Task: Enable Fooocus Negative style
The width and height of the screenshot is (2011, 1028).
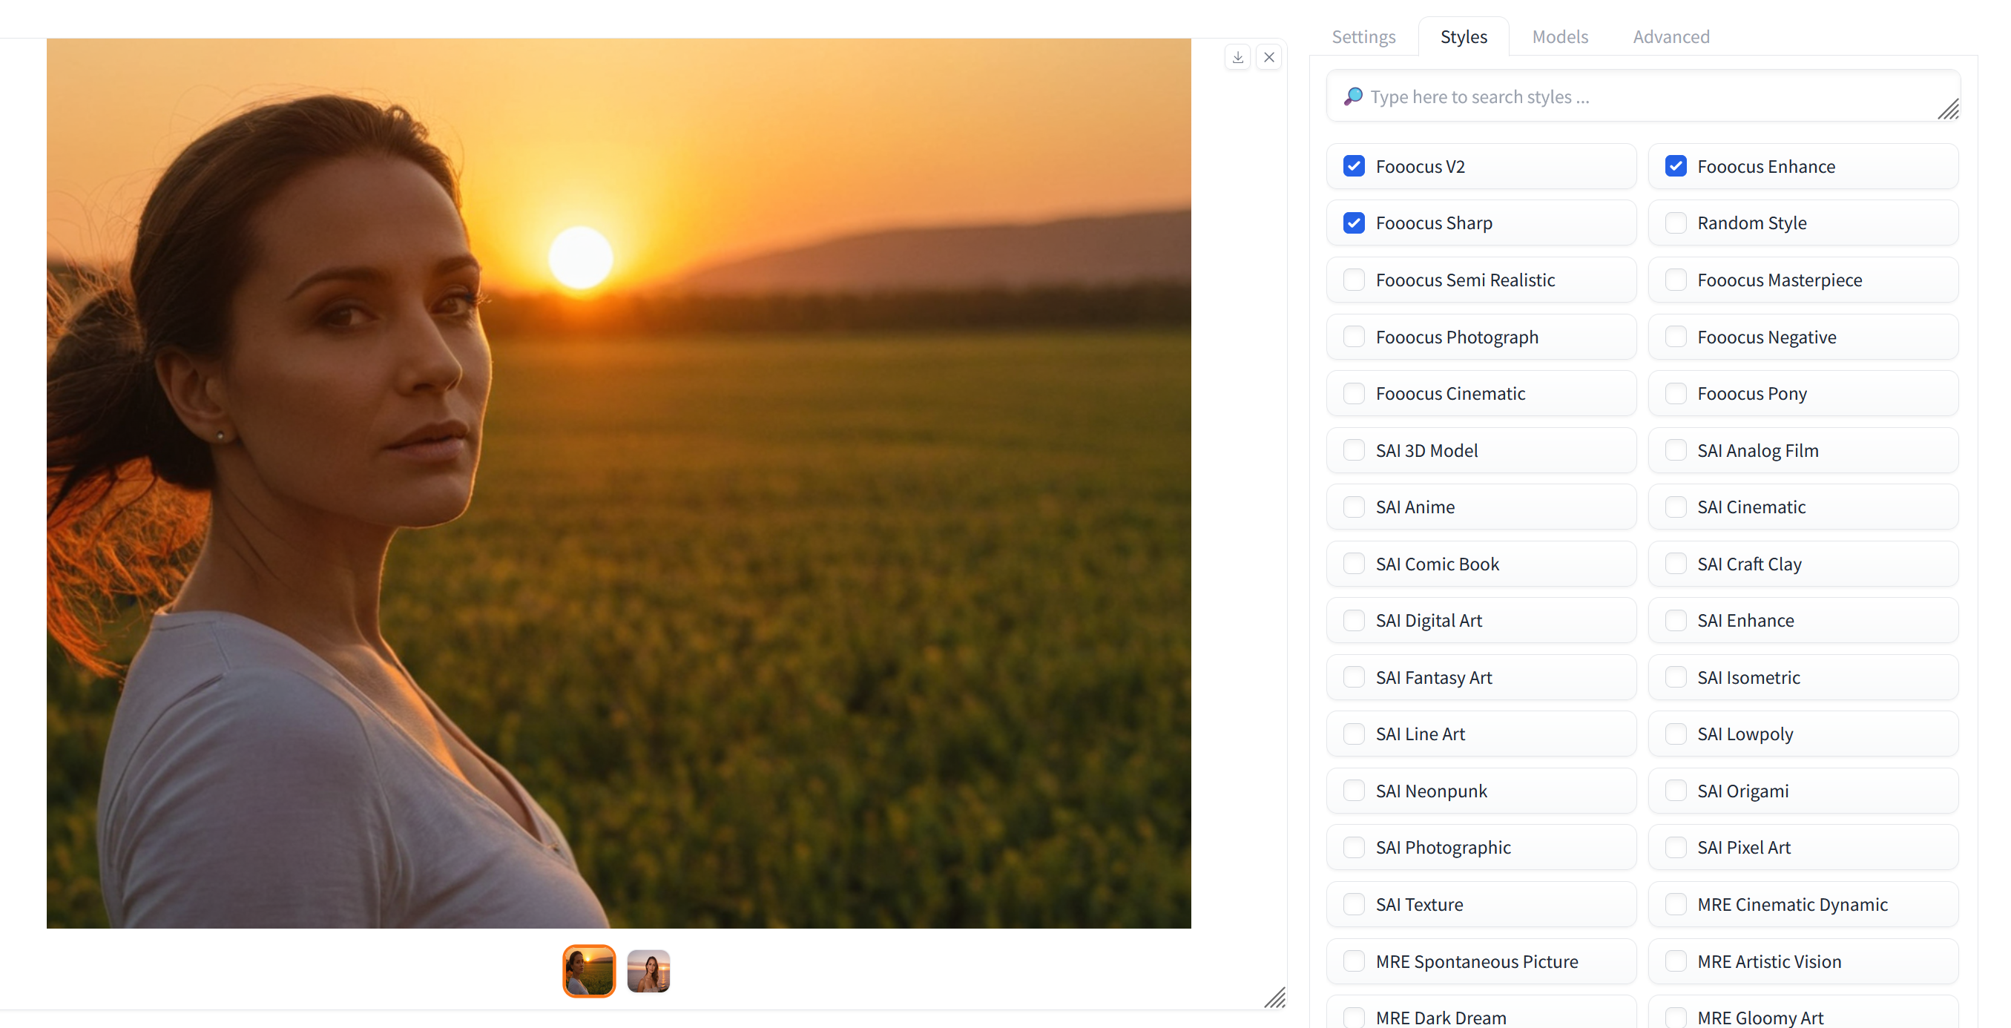Action: pos(1675,337)
